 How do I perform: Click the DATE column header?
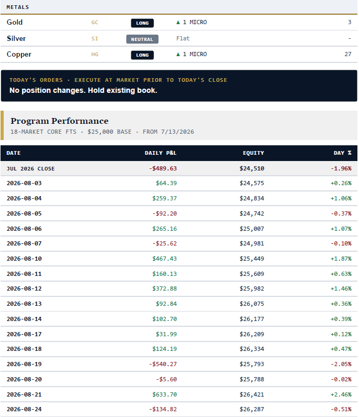pos(14,153)
